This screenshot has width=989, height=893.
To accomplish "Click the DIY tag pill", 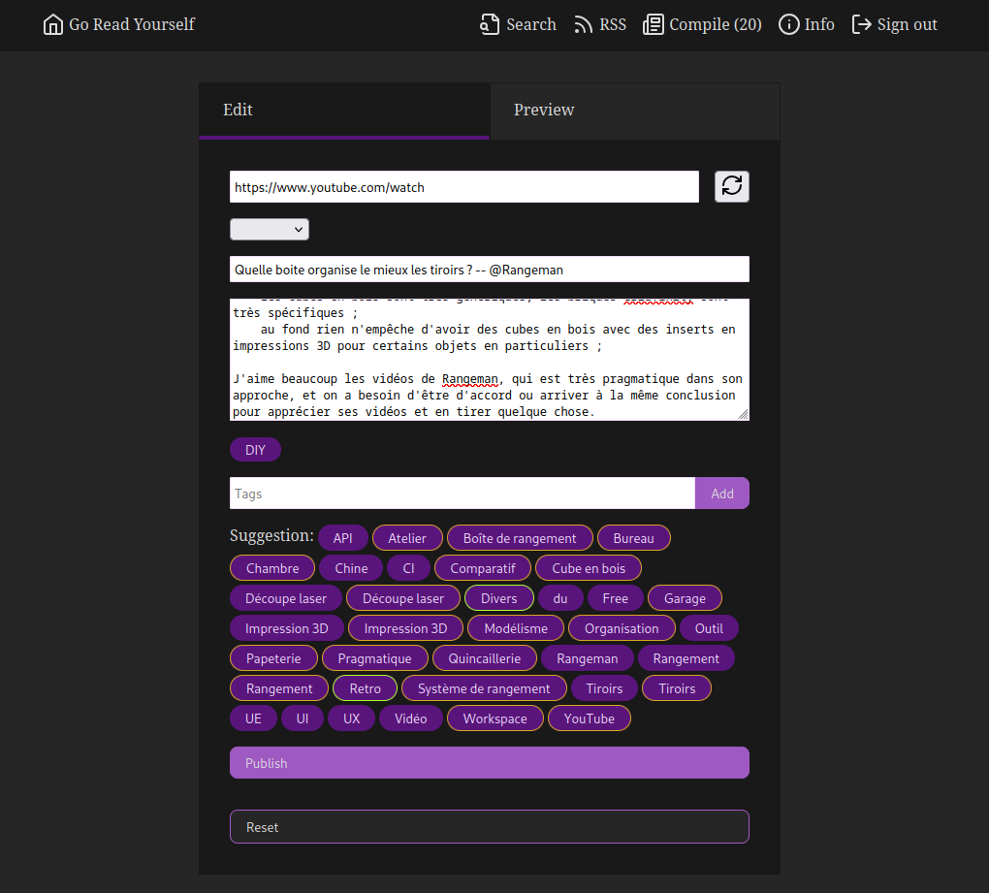I will click(255, 449).
